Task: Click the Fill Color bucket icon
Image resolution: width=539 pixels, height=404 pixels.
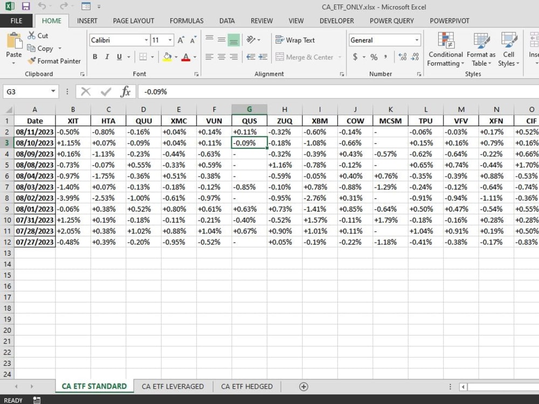Action: coord(167,57)
